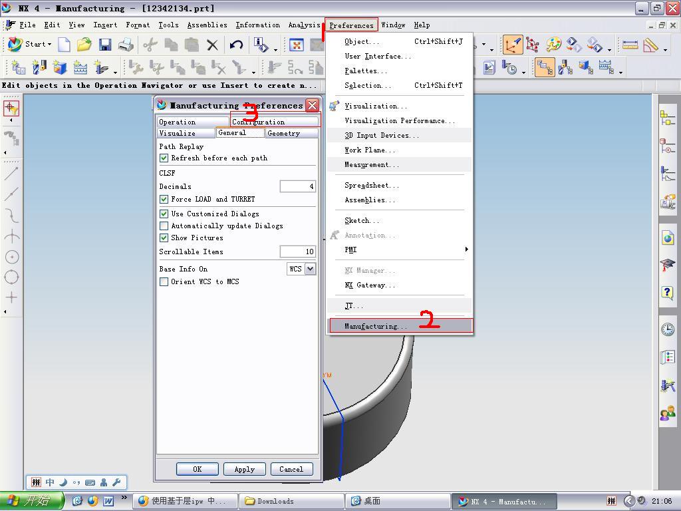Screen dimensions: 681x511
Task: Select the selection filter tool icon
Action: [11, 108]
